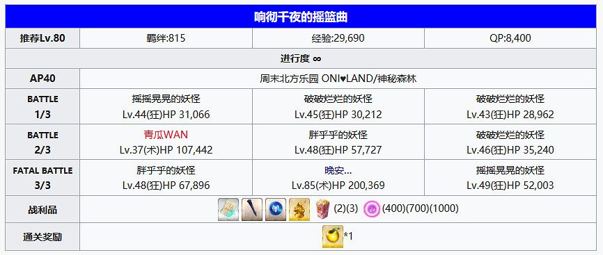Click the Lv.46 破破烂烂的妖怪 name

point(510,135)
